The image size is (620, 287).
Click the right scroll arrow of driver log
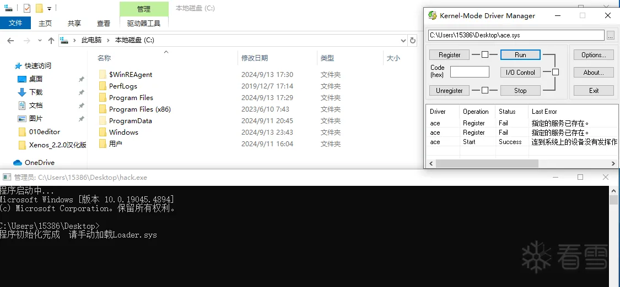(x=614, y=163)
